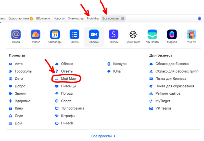Click the Питомцы cat icon

click(x=57, y=86)
